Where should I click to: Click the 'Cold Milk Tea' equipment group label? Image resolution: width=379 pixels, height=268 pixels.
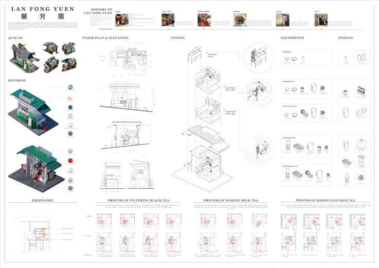[288, 138]
